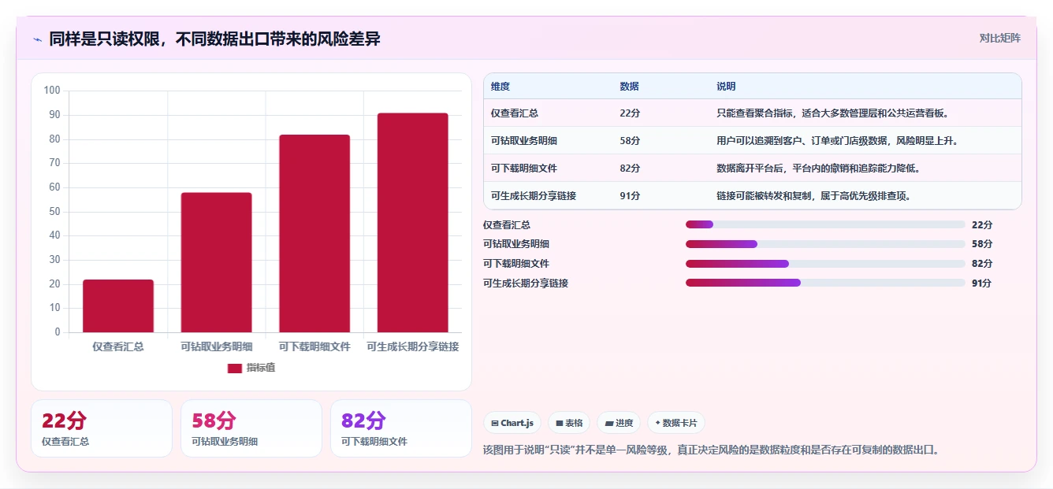Click the table value 22分
The width and height of the screenshot is (1053, 489).
[x=630, y=113]
